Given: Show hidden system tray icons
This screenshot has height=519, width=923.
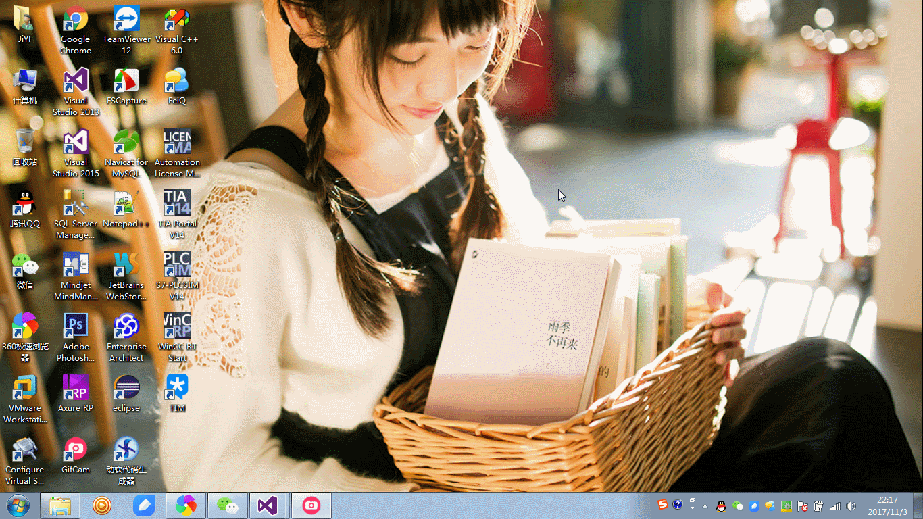Looking at the screenshot, I should 705,506.
